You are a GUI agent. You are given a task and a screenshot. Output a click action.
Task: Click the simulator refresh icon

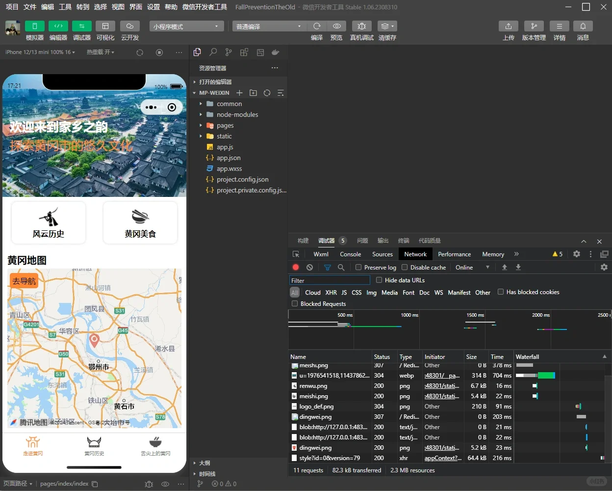coord(140,53)
